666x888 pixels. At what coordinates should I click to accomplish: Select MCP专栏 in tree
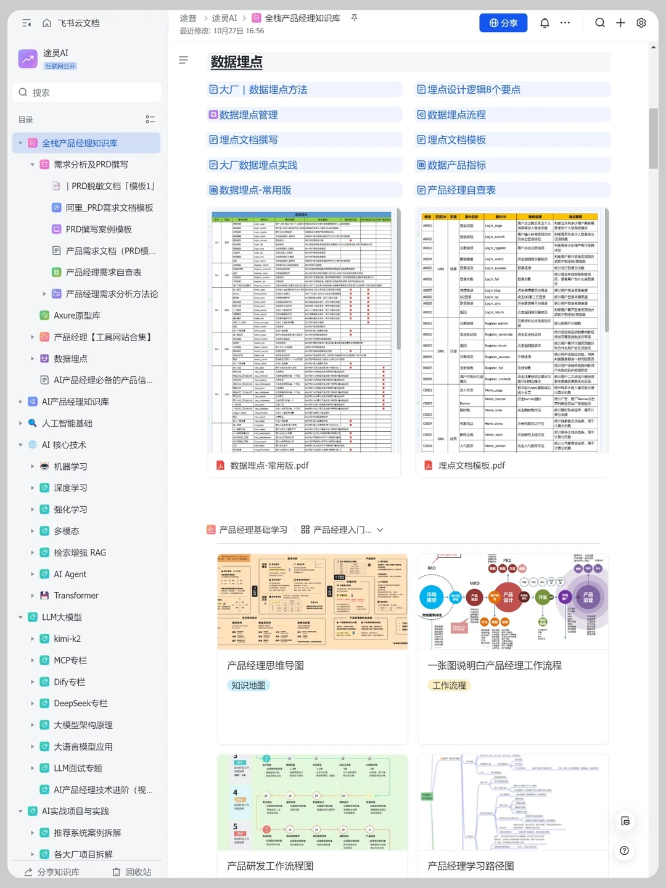point(70,660)
